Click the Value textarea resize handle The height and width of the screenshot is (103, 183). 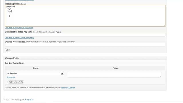(x=160, y=76)
